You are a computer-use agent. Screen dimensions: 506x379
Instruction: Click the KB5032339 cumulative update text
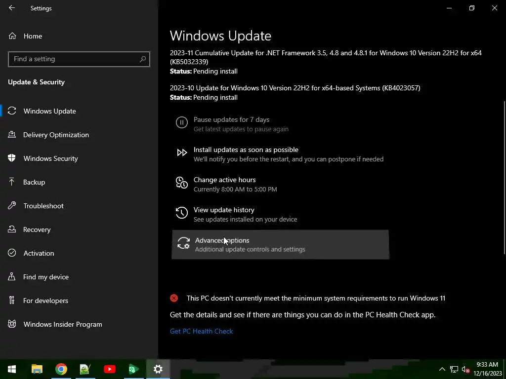point(326,57)
